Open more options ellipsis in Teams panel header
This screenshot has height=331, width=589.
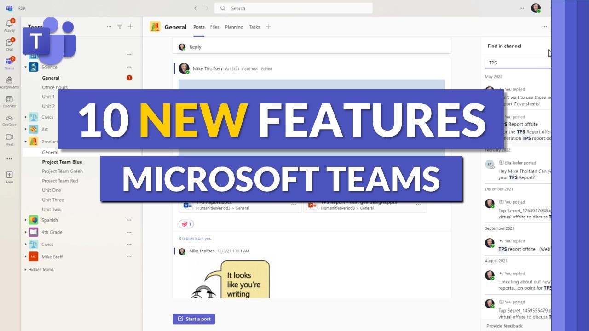109,27
